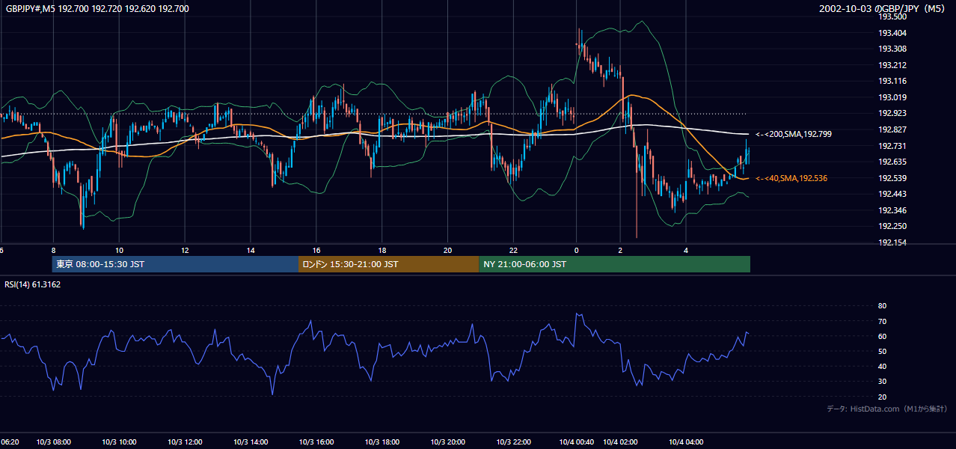Click the 10/3 14:00 date axis label
This screenshot has height=449, width=956.
[251, 442]
